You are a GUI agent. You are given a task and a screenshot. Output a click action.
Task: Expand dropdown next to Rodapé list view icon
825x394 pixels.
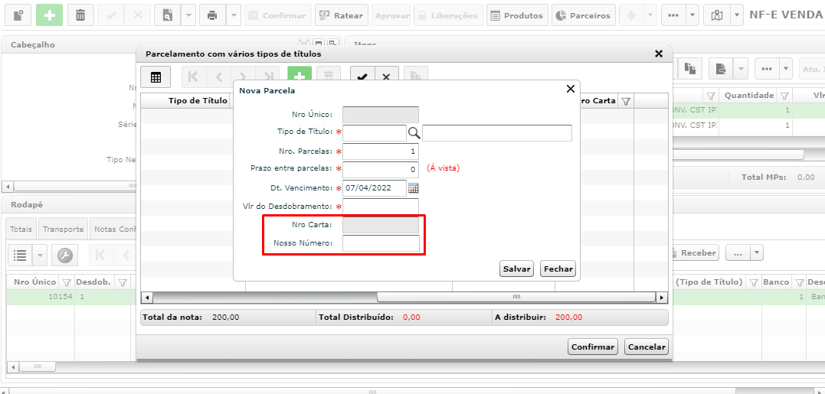click(x=41, y=256)
